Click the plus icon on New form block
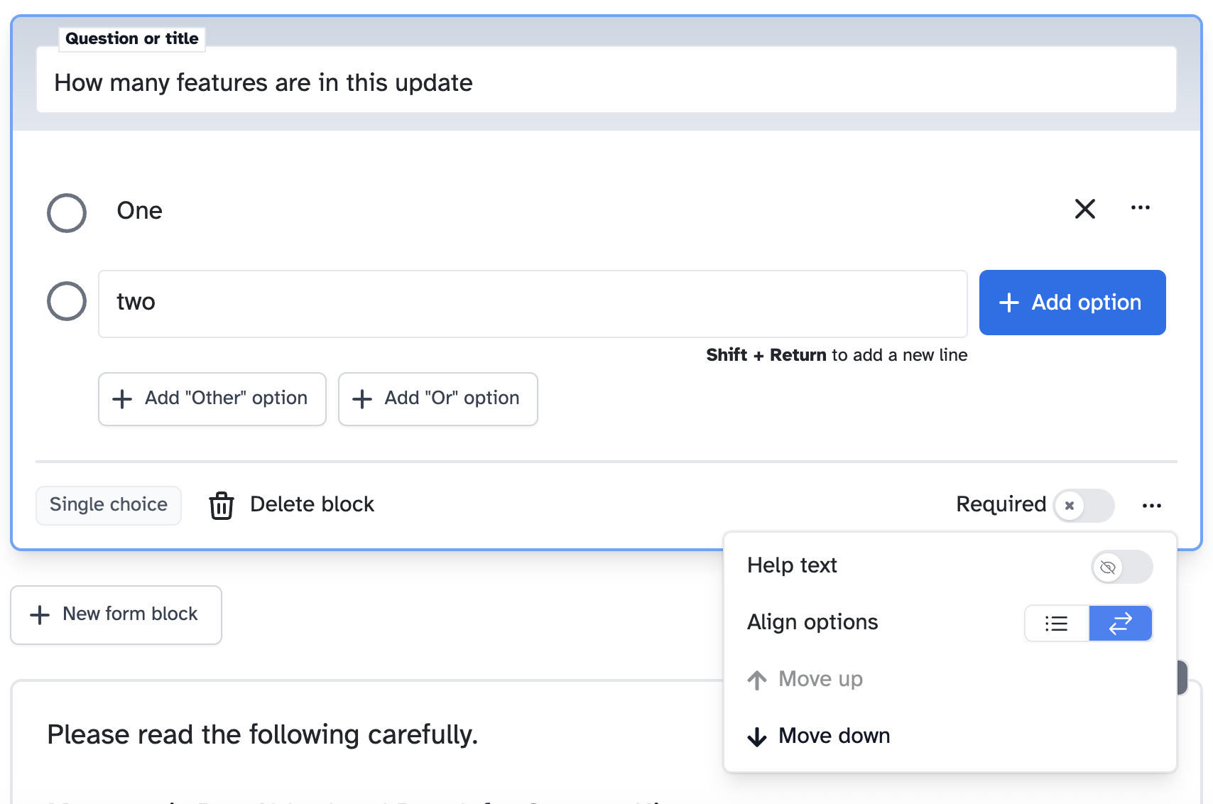Viewport: 1213px width, 804px height. click(39, 614)
